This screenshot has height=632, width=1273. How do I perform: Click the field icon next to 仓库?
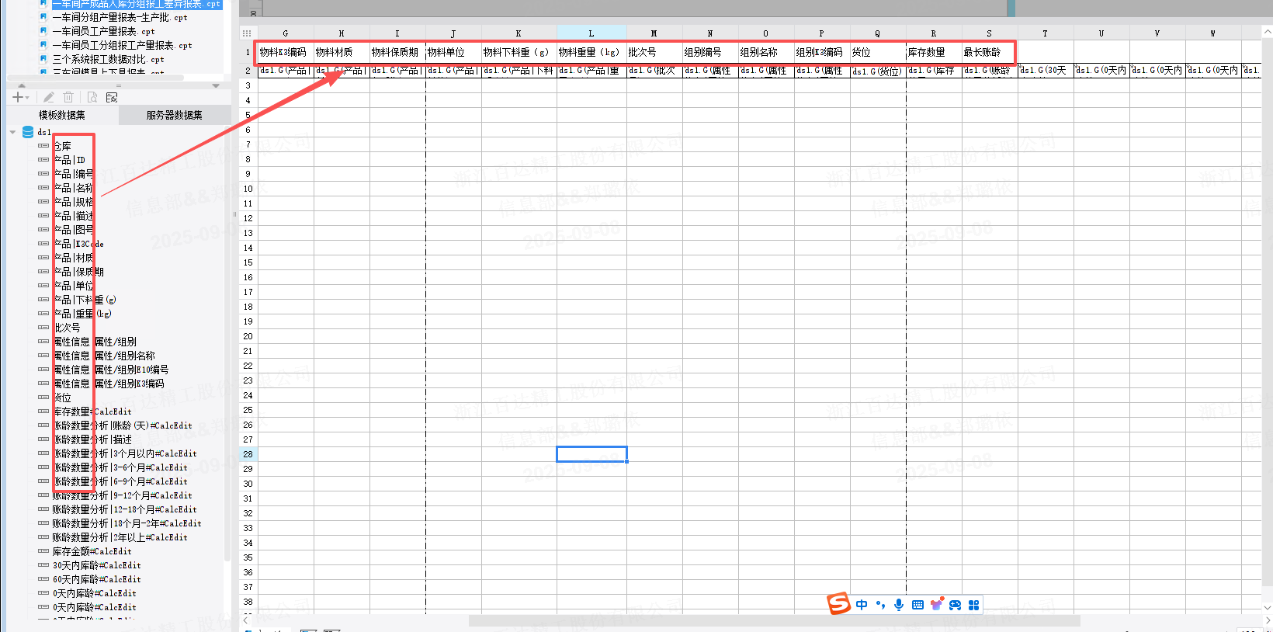tap(43, 146)
